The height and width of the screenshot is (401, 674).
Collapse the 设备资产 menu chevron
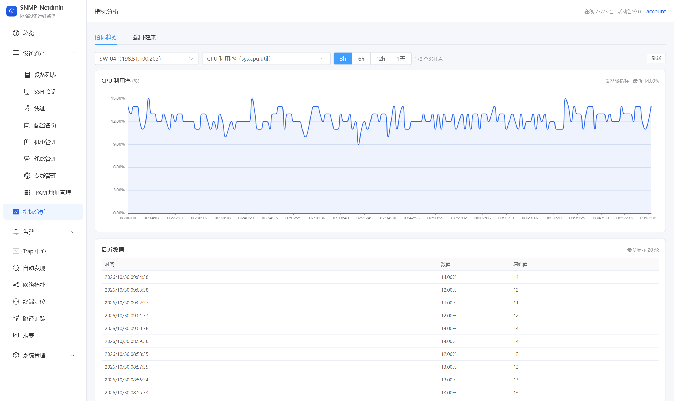click(x=72, y=53)
